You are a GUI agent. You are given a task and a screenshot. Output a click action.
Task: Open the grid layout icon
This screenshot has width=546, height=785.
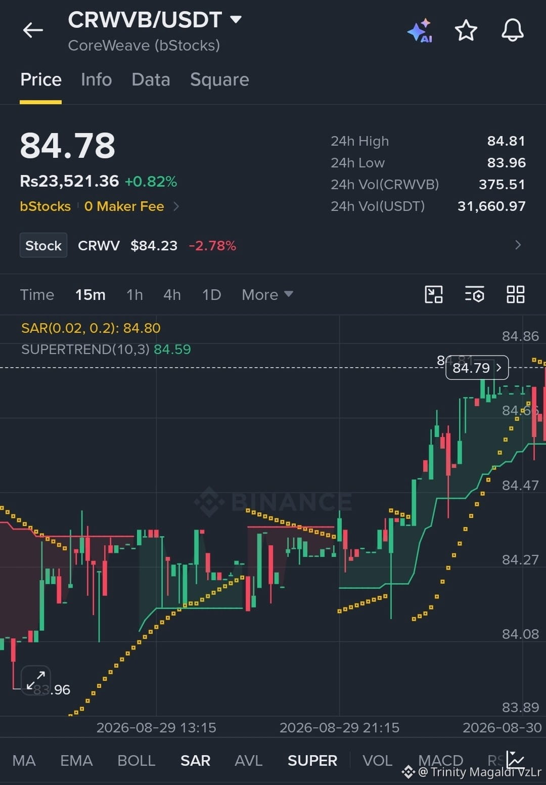point(515,294)
